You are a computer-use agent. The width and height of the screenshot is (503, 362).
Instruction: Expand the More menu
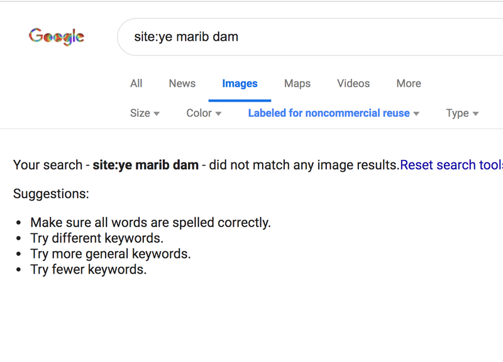409,83
